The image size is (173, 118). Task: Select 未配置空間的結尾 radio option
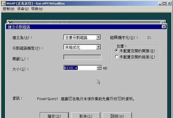pos(117,57)
